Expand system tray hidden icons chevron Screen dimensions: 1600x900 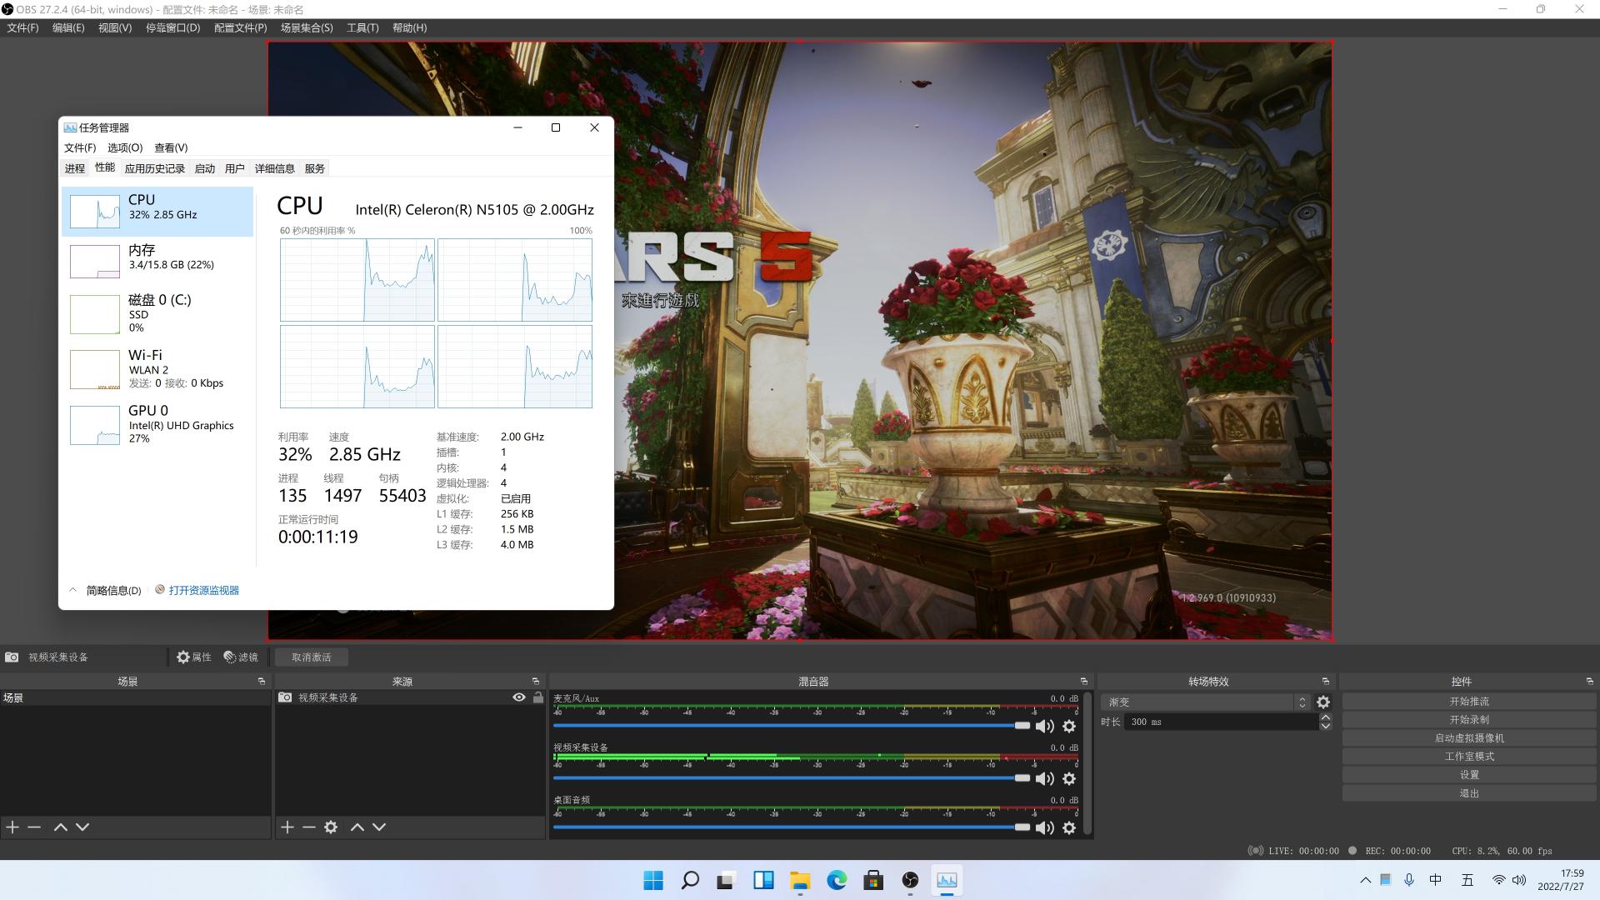pos(1365,880)
